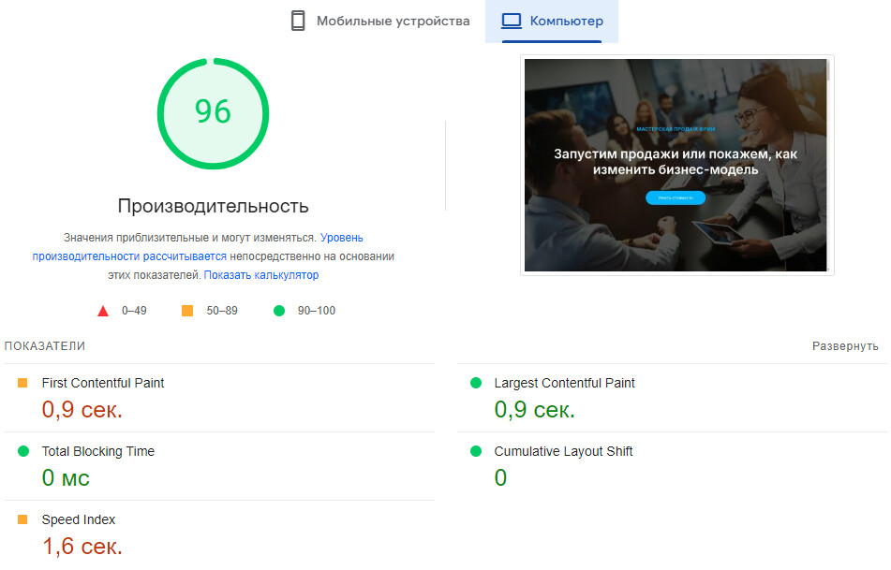This screenshot has height=570, width=891.
Task: Click the Total Blocking Time value 0 мс
Action: tap(66, 478)
